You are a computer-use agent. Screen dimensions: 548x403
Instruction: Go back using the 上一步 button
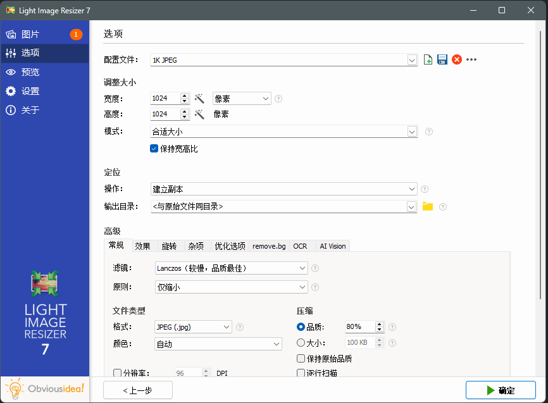(137, 390)
